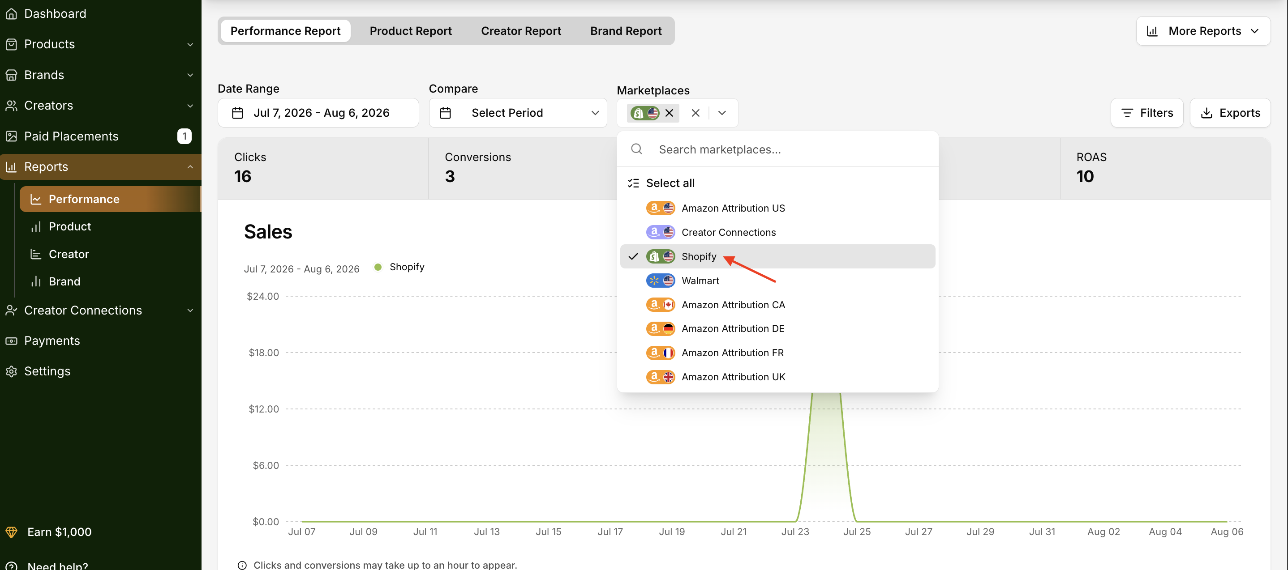Open the Earn $1,000 link
This screenshot has width=1288, height=570.
pos(59,532)
